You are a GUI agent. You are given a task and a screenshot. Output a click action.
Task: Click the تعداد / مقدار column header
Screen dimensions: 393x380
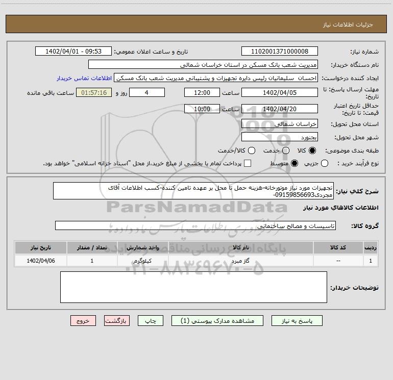92,247
